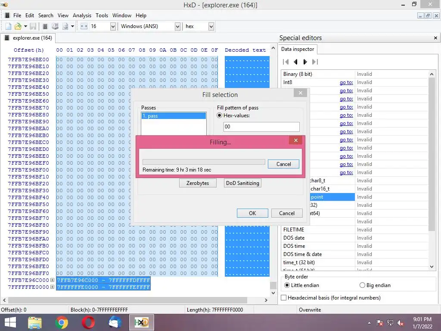Viewport: 441px width, 331px height.
Task: Open Thunderbird from the taskbar
Action: 115,322
